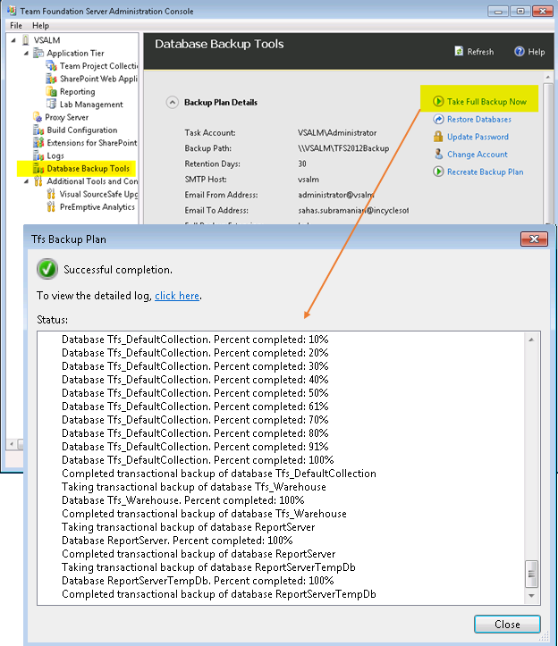
Task: Click the Change Account user icon
Action: (438, 155)
